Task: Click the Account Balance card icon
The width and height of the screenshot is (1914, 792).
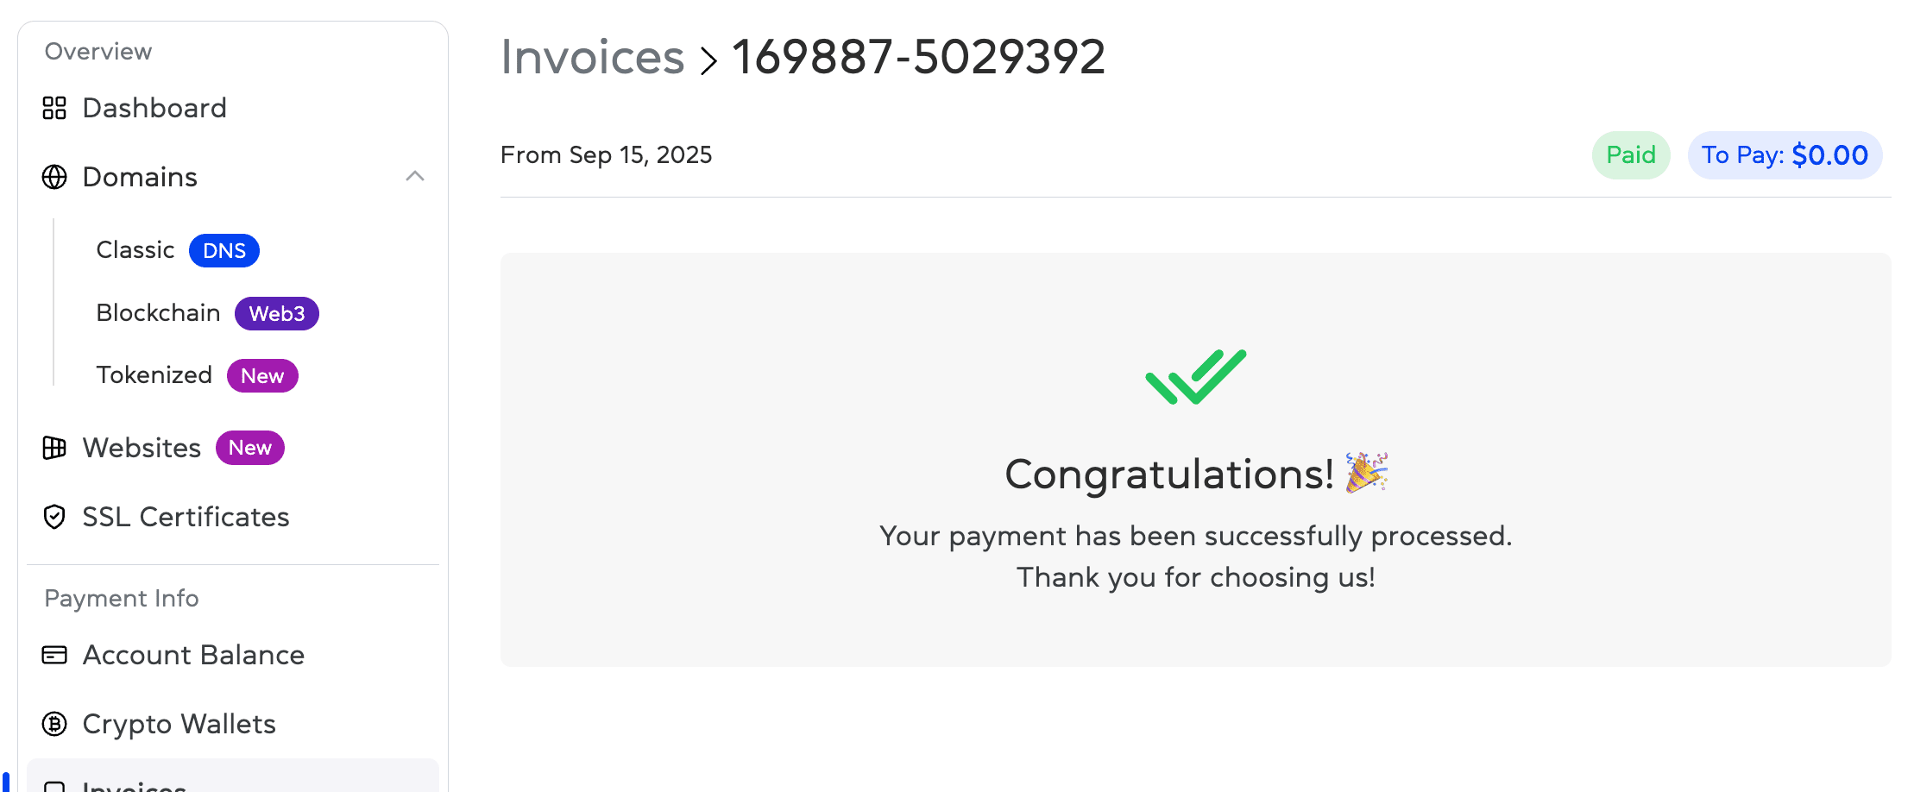Action: (54, 655)
